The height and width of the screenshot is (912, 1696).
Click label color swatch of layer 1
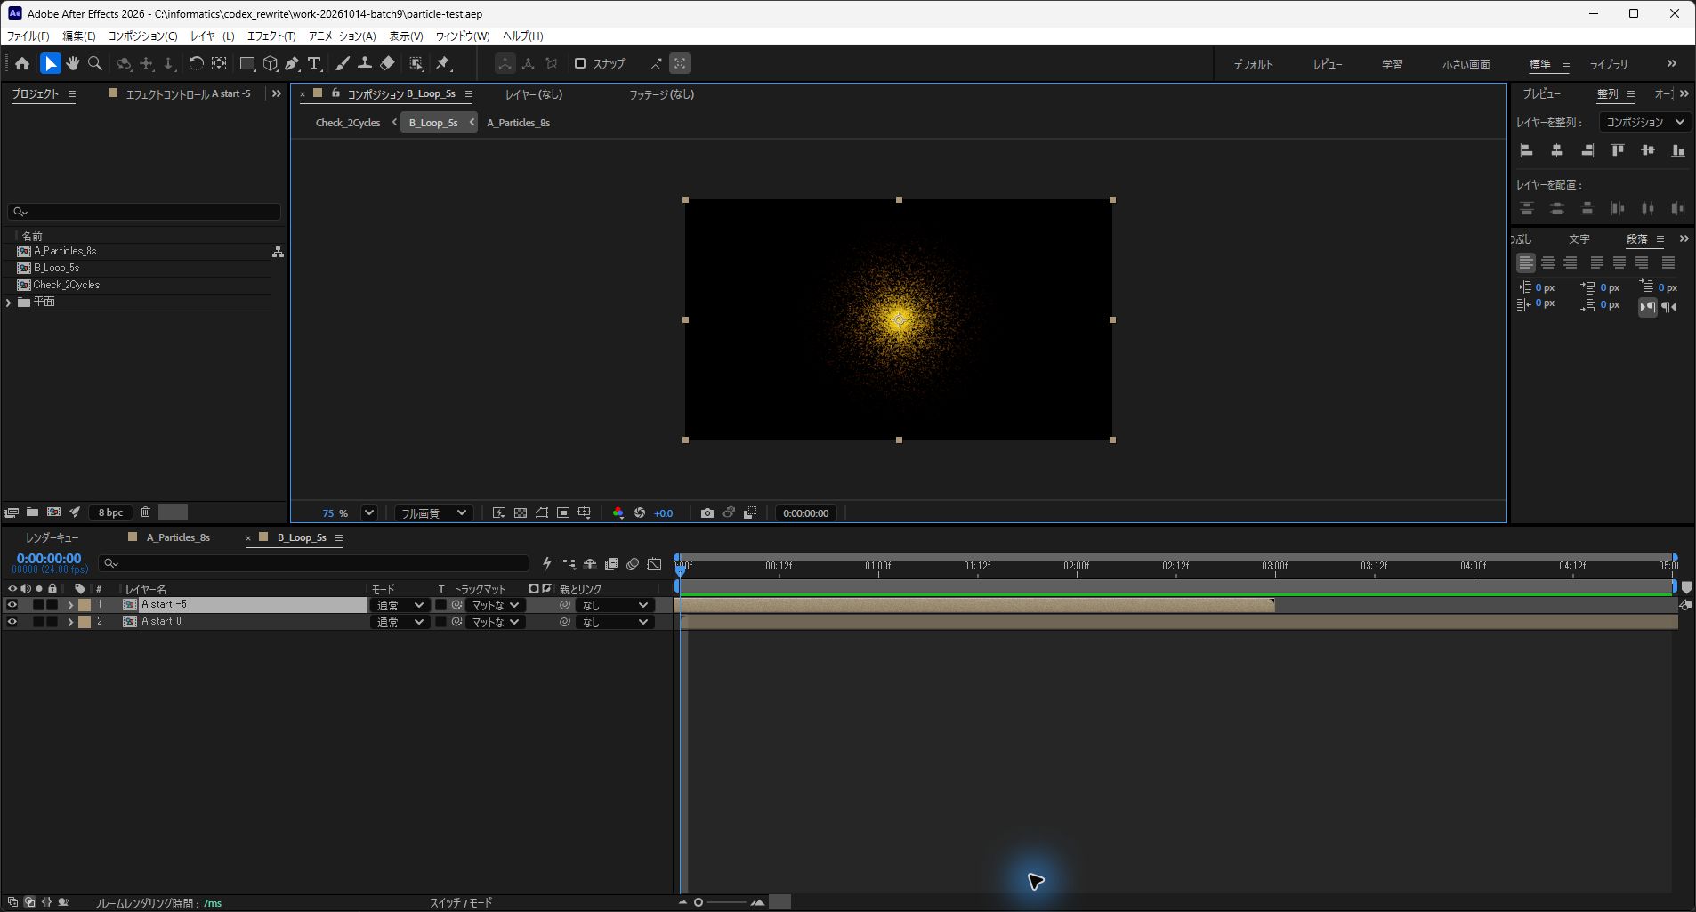(x=85, y=605)
